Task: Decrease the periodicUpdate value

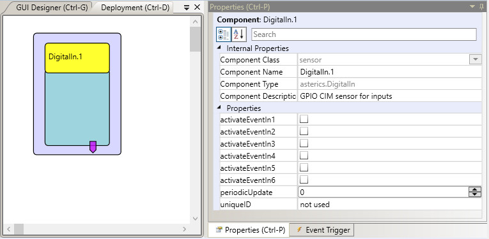Action: [475, 194]
